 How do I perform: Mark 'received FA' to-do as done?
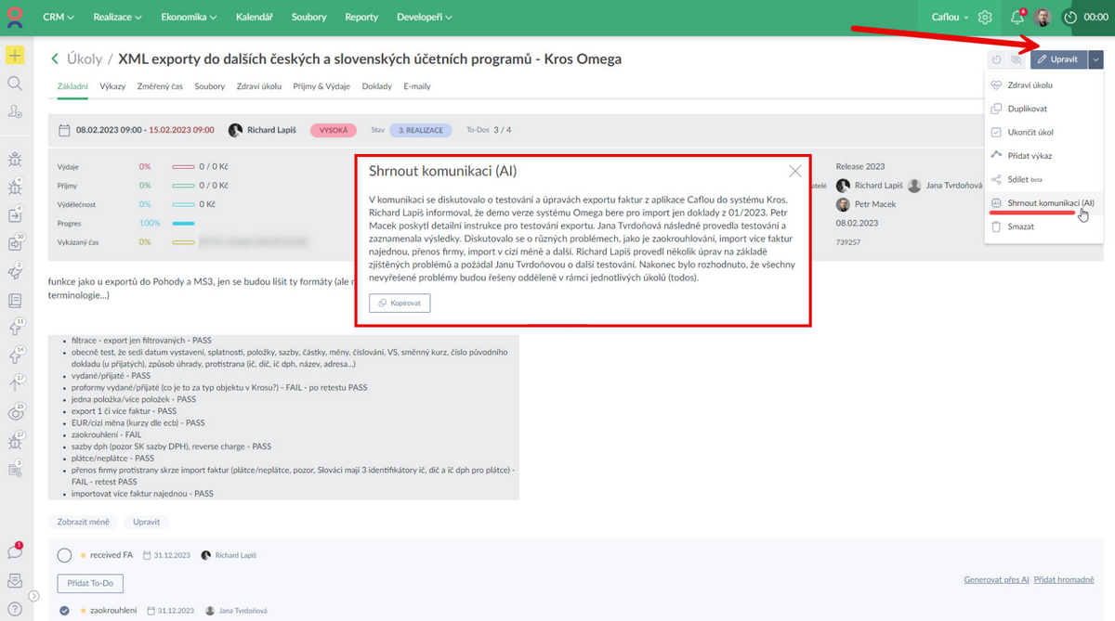64,555
